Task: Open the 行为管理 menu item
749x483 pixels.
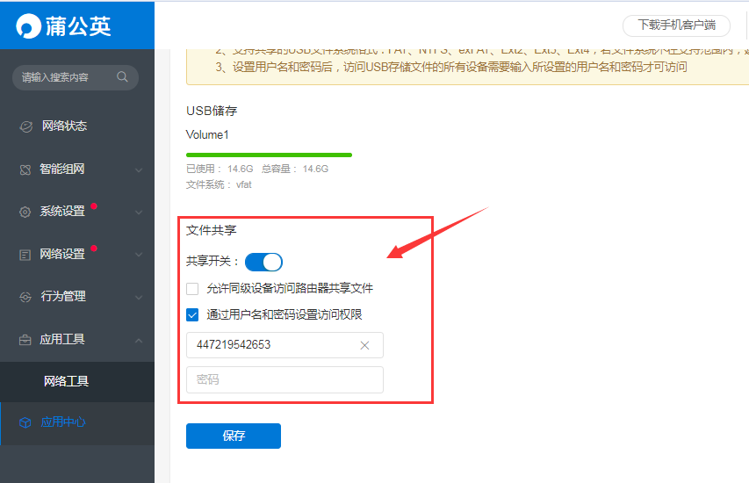Action: [x=77, y=297]
